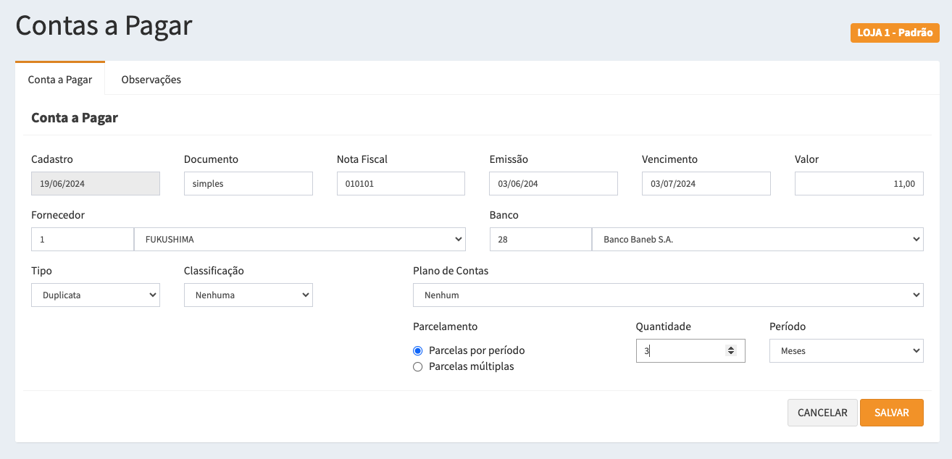Open the Plano de Contas dropdown

tap(667, 295)
